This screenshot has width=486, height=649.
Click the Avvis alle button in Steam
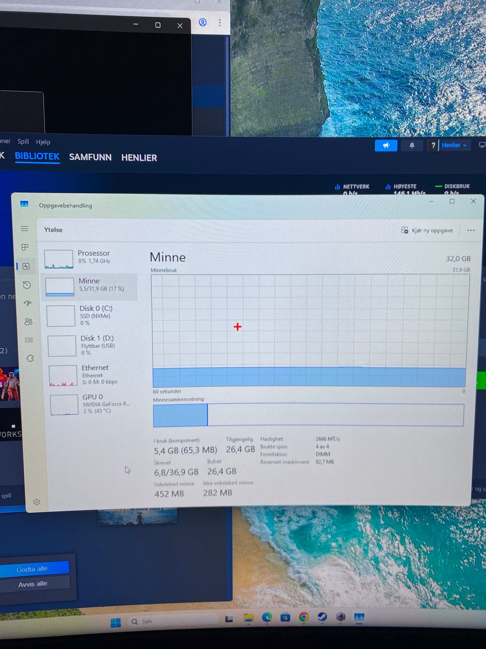tap(34, 584)
